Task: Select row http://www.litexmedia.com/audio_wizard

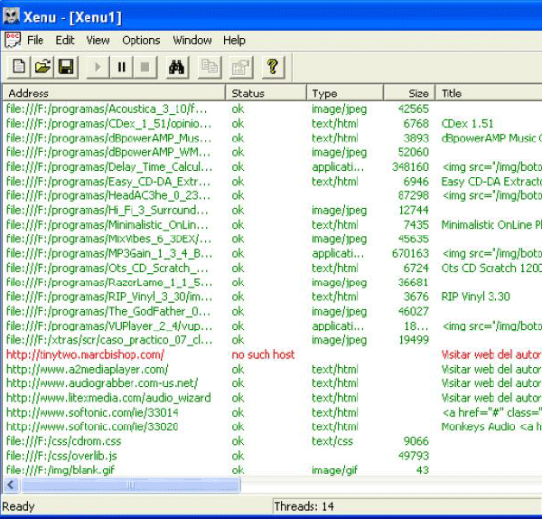Action: (108, 398)
